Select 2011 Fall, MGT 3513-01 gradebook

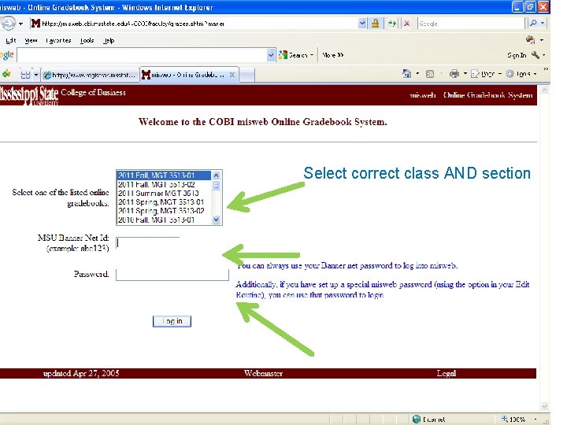coord(164,176)
